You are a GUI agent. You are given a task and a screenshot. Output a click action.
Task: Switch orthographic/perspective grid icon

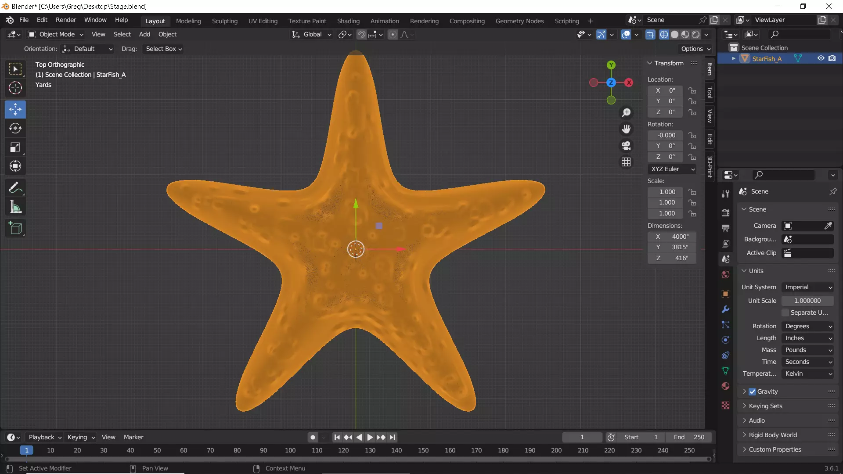[626, 162]
